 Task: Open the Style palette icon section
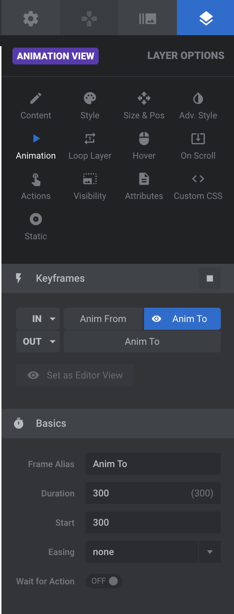[x=90, y=98]
